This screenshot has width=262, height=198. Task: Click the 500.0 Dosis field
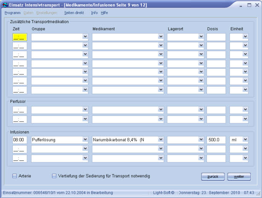coord(216,140)
